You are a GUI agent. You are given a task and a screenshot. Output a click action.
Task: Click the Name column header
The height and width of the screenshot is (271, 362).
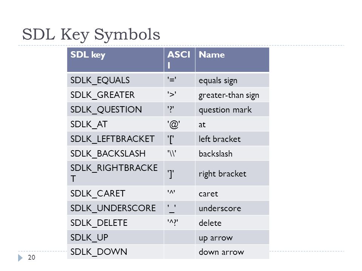pos(232,60)
